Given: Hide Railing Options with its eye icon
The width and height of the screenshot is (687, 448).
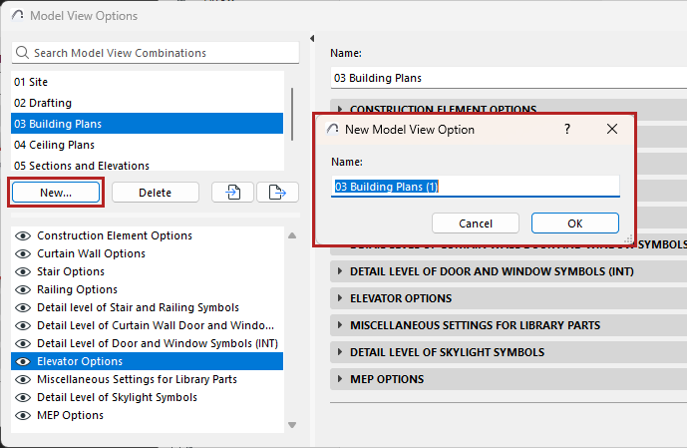Looking at the screenshot, I should pyautogui.click(x=23, y=289).
